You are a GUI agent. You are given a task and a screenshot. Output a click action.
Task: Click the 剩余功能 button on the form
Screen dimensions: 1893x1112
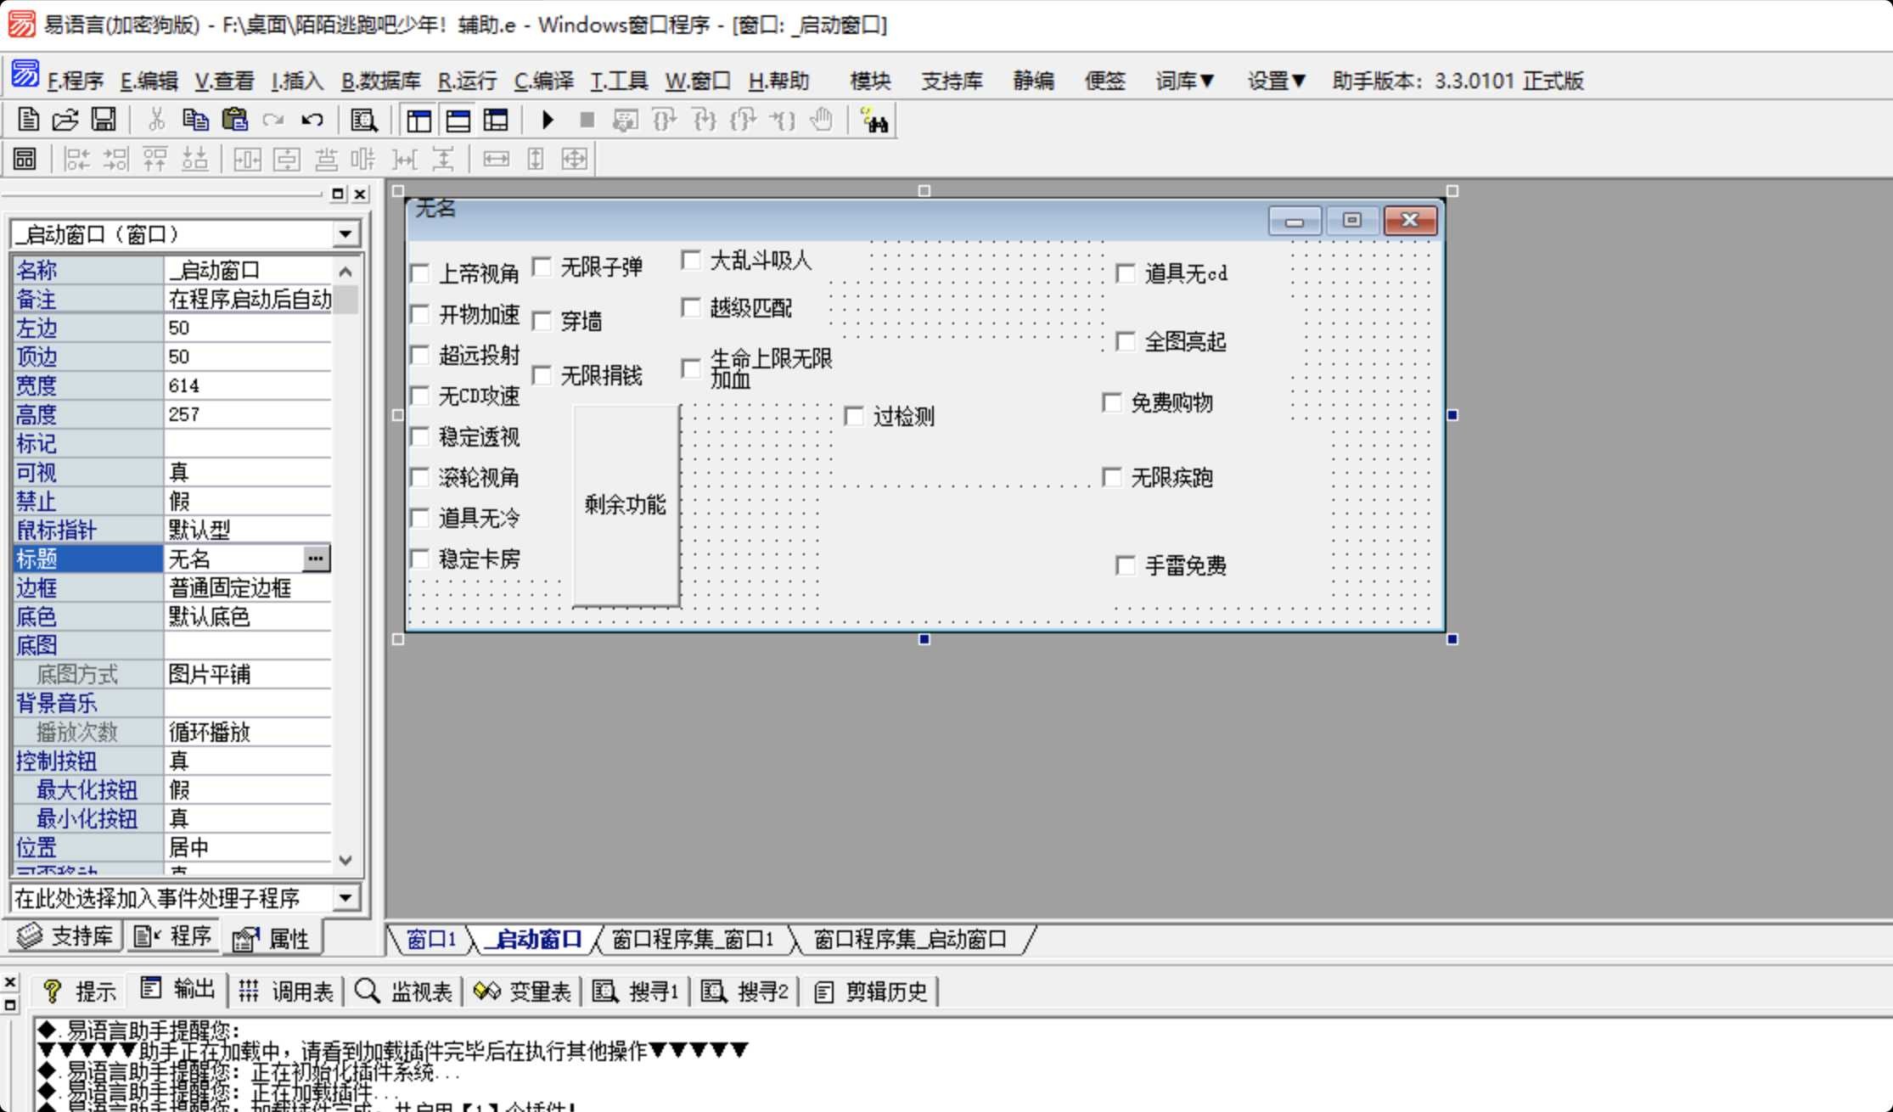point(626,505)
